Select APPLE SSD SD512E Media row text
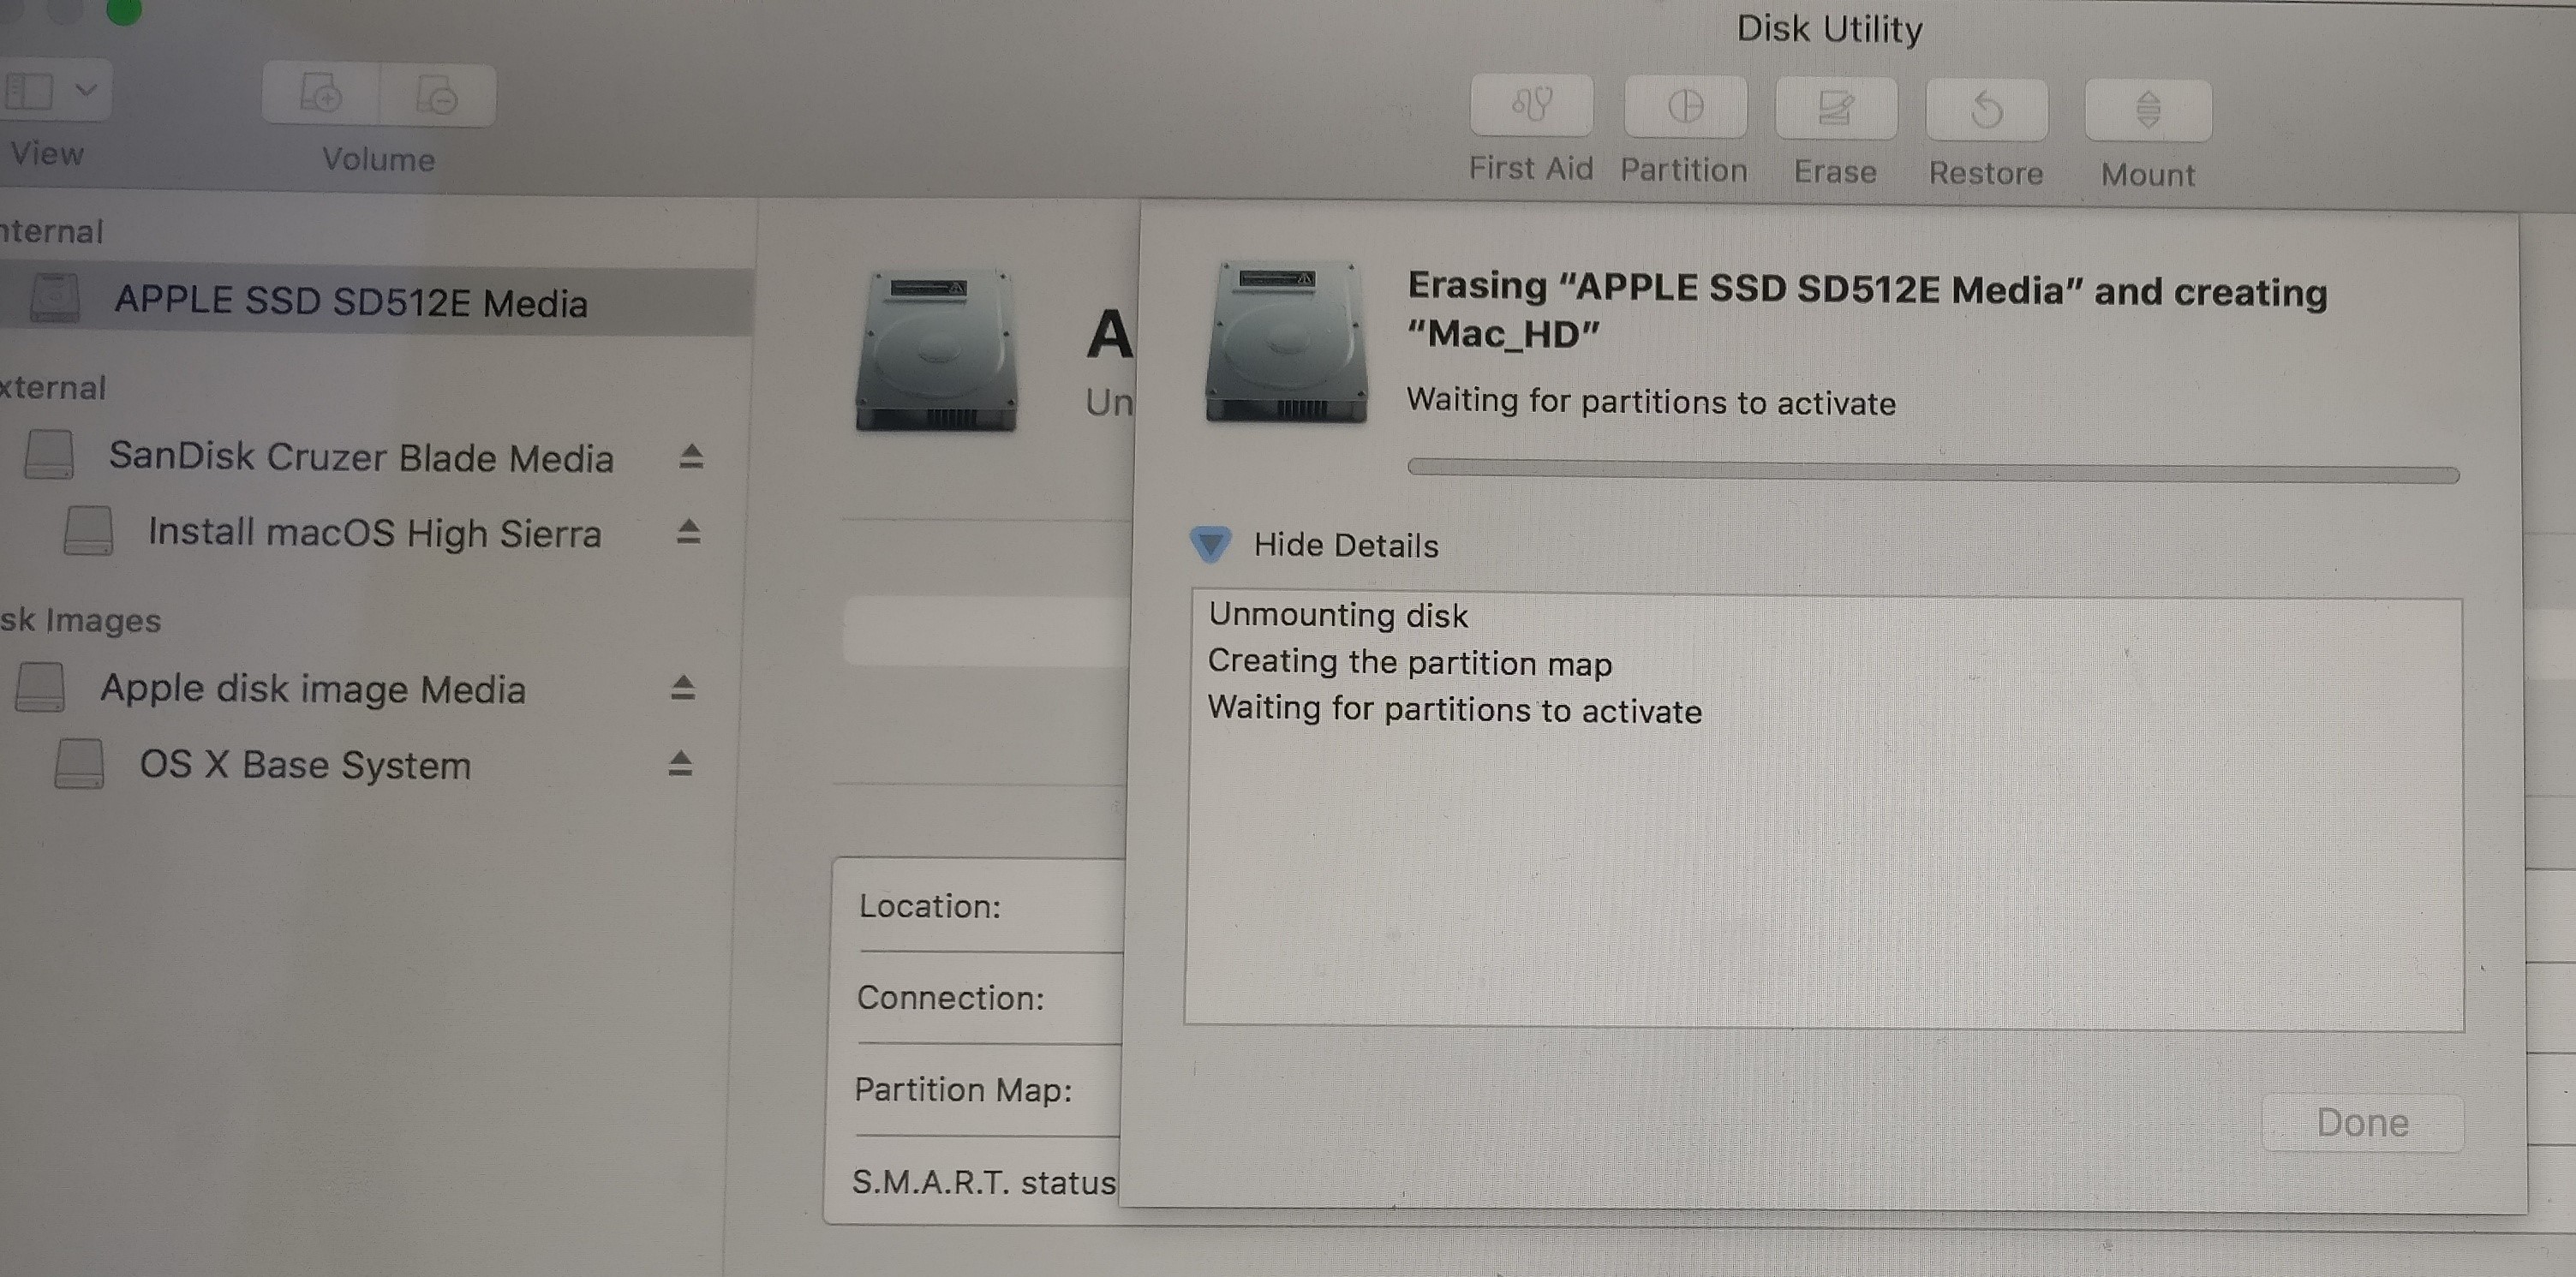 click(351, 301)
